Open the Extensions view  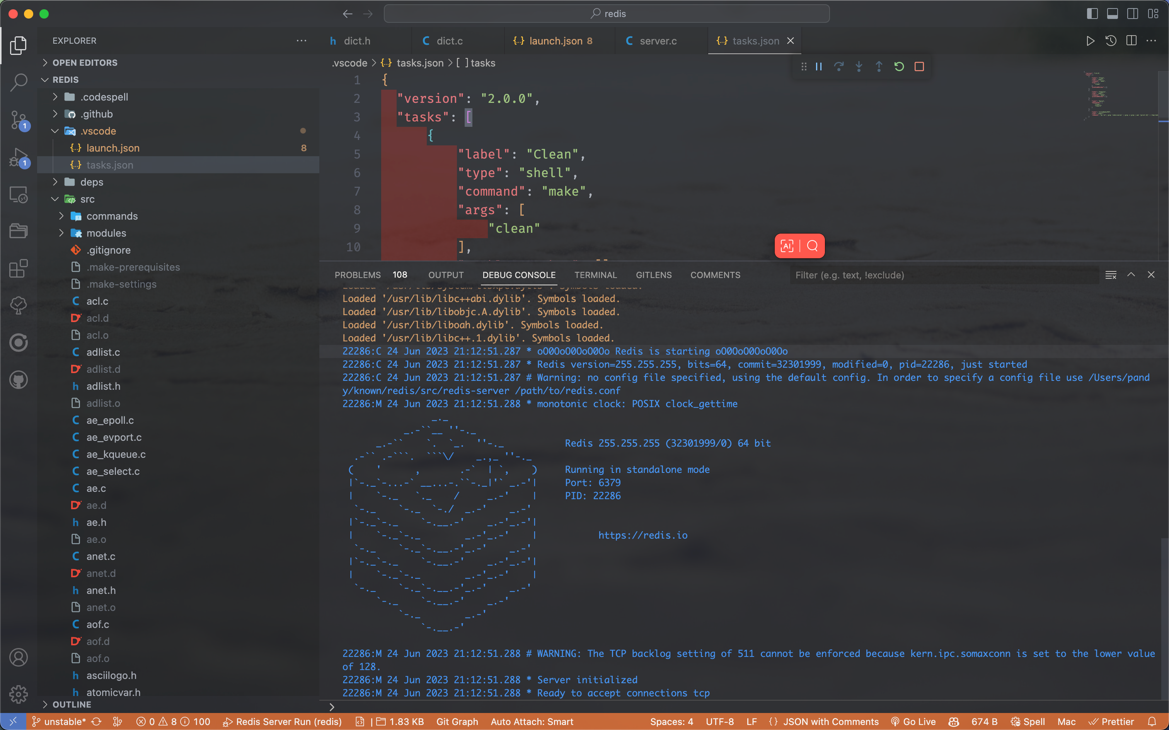coord(18,268)
